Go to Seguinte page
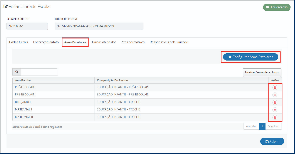This screenshot has width=295, height=154. (x=273, y=126)
